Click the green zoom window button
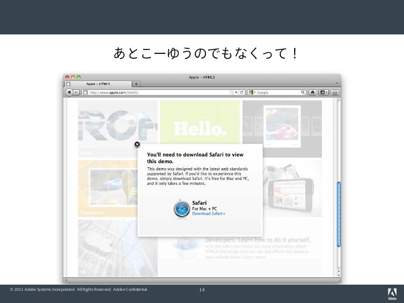This screenshot has height=303, width=404. [79, 77]
